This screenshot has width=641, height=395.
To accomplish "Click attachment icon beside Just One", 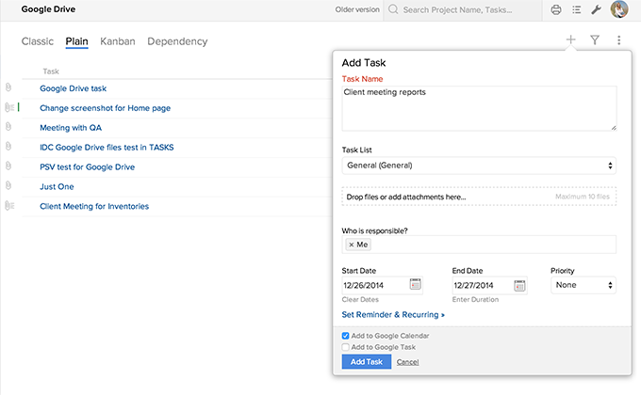I will [x=8, y=185].
